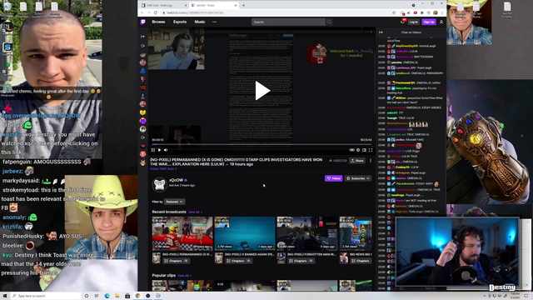Open the Windows Start menu
The width and height of the screenshot is (533, 300).
tap(5, 296)
